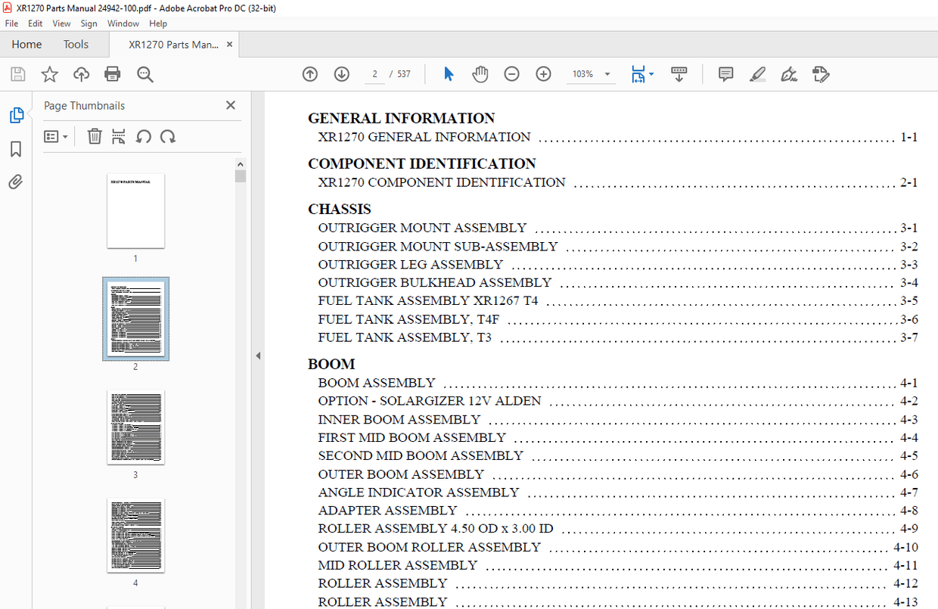Open the Attachments paperclip panel

(x=16, y=182)
